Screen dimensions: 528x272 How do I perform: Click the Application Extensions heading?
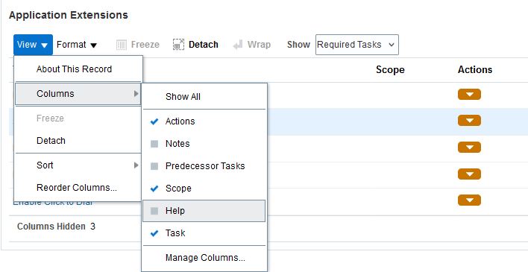tap(69, 15)
